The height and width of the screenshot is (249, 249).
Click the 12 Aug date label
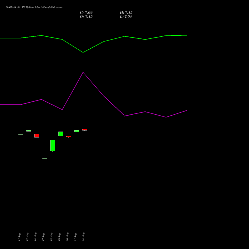(27, 237)
